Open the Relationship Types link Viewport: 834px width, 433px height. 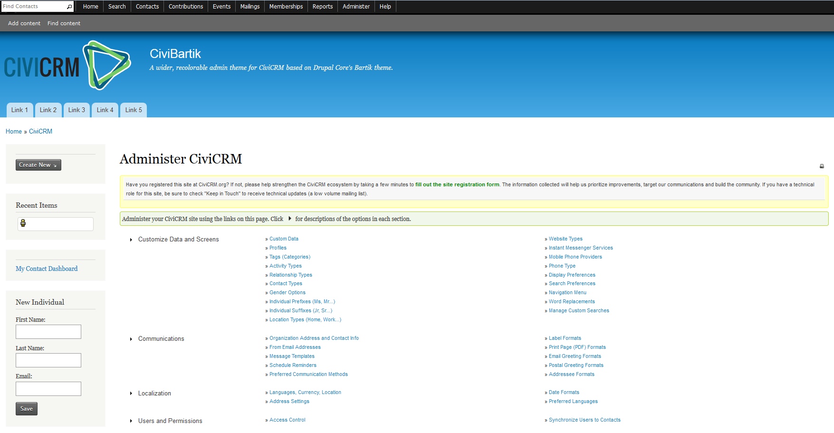point(291,275)
